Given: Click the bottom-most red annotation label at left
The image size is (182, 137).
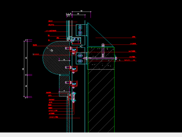Looking at the screenshot, I should (53, 117).
